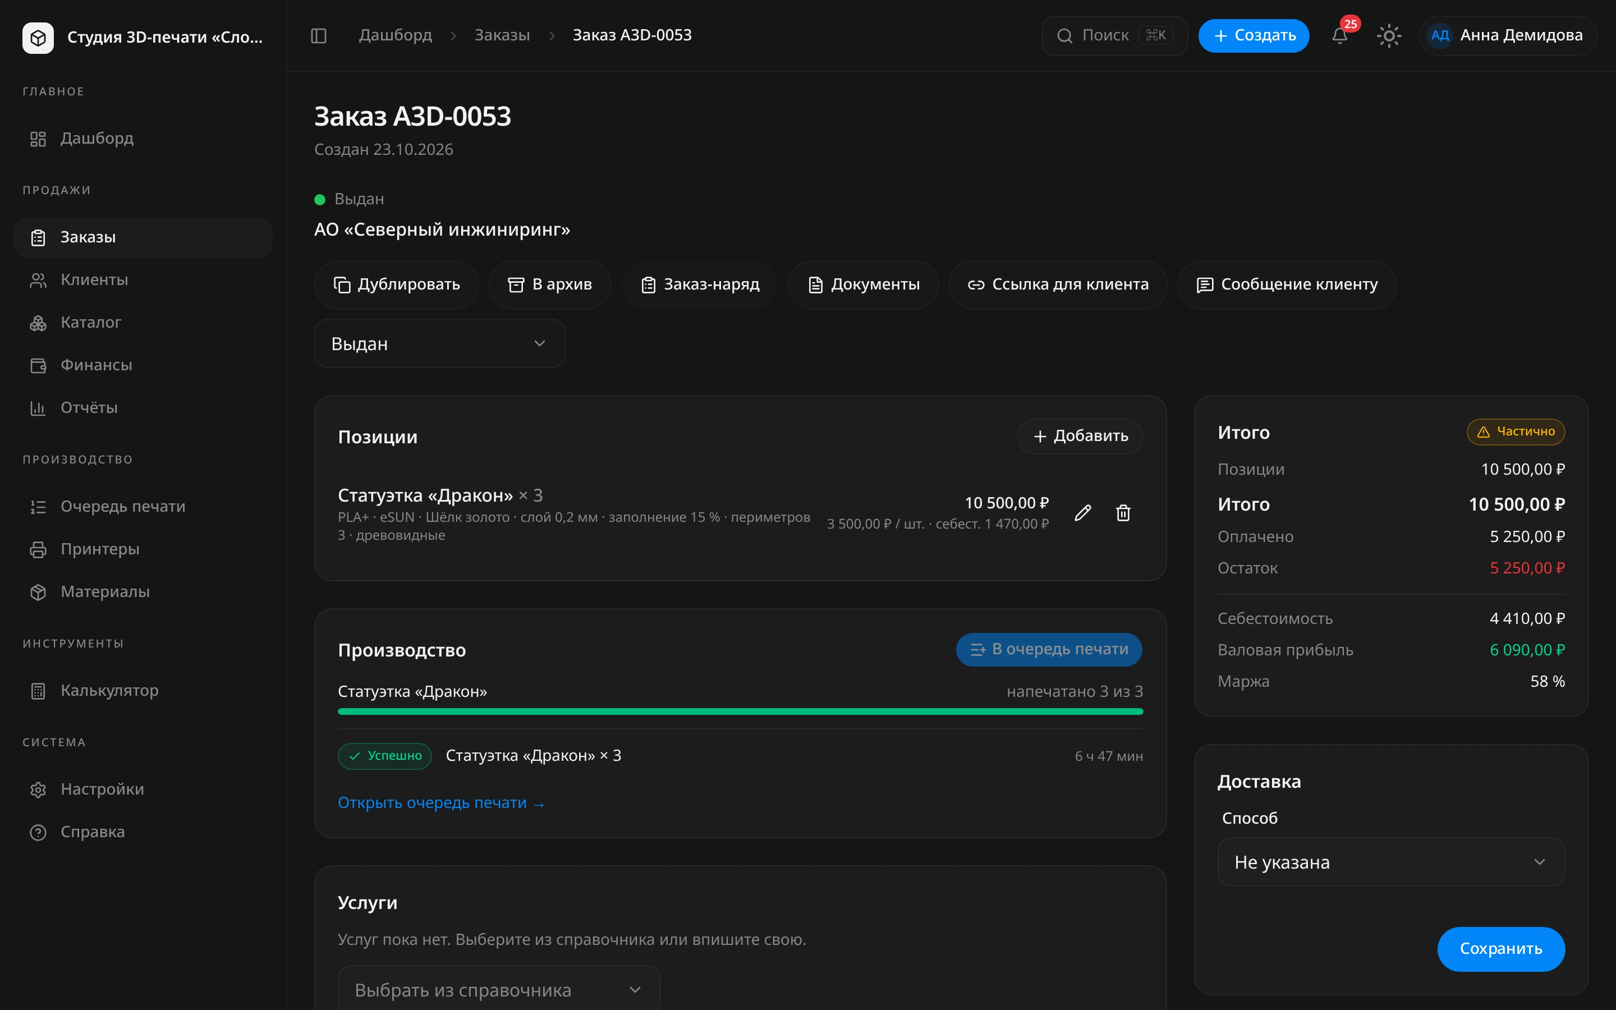Open Настройки settings

(x=143, y=789)
